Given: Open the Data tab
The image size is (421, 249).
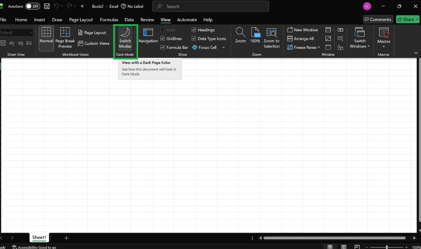Looking at the screenshot, I should tap(129, 20).
